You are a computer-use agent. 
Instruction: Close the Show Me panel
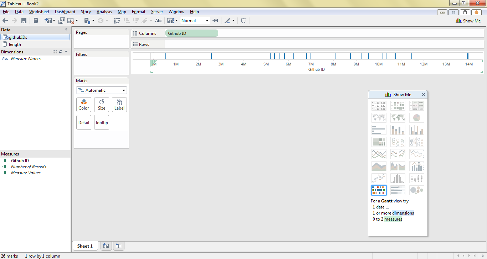point(424,95)
